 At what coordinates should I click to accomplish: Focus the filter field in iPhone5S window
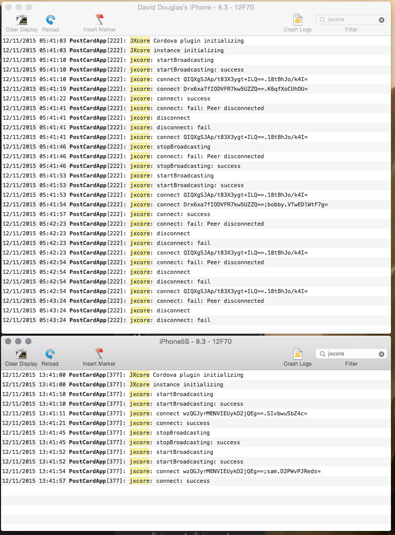[351, 354]
